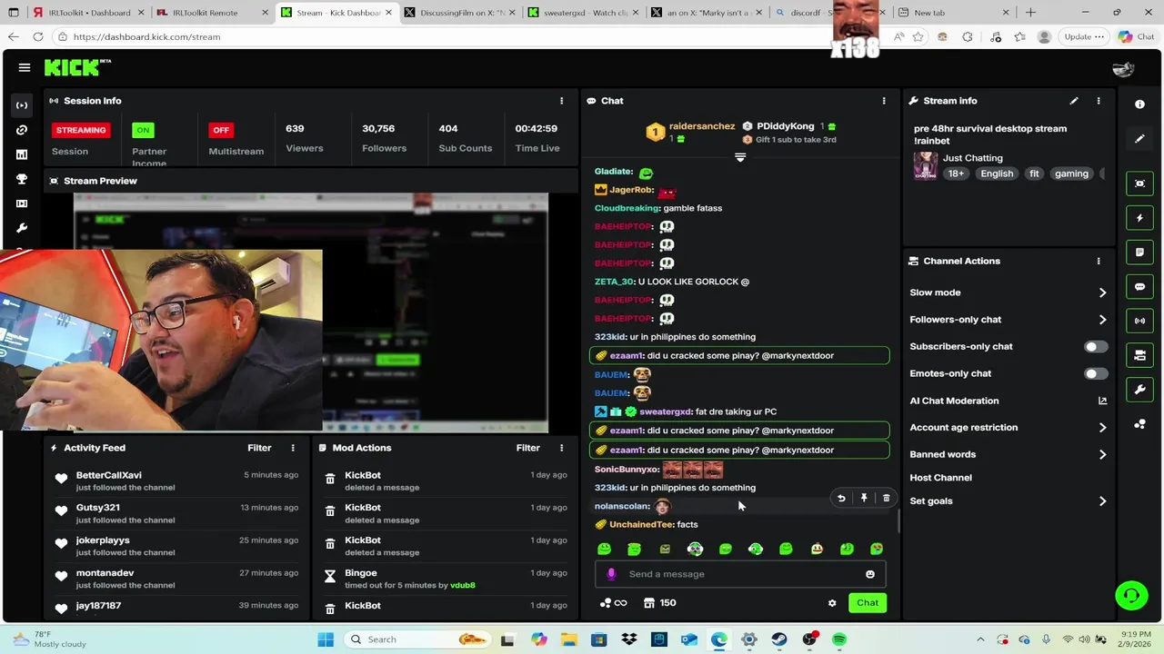This screenshot has width=1164, height=654.
Task: Click Filter in Activity Feed panel
Action: point(259,448)
